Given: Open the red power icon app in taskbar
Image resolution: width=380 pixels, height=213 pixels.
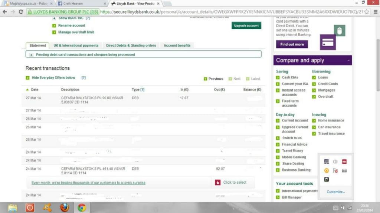Looking at the screenshot, I should click(x=30, y=208).
